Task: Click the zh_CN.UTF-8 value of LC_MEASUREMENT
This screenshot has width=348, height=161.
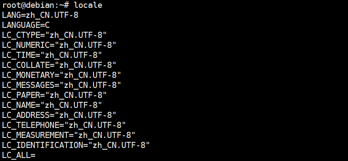Action: click(105, 135)
